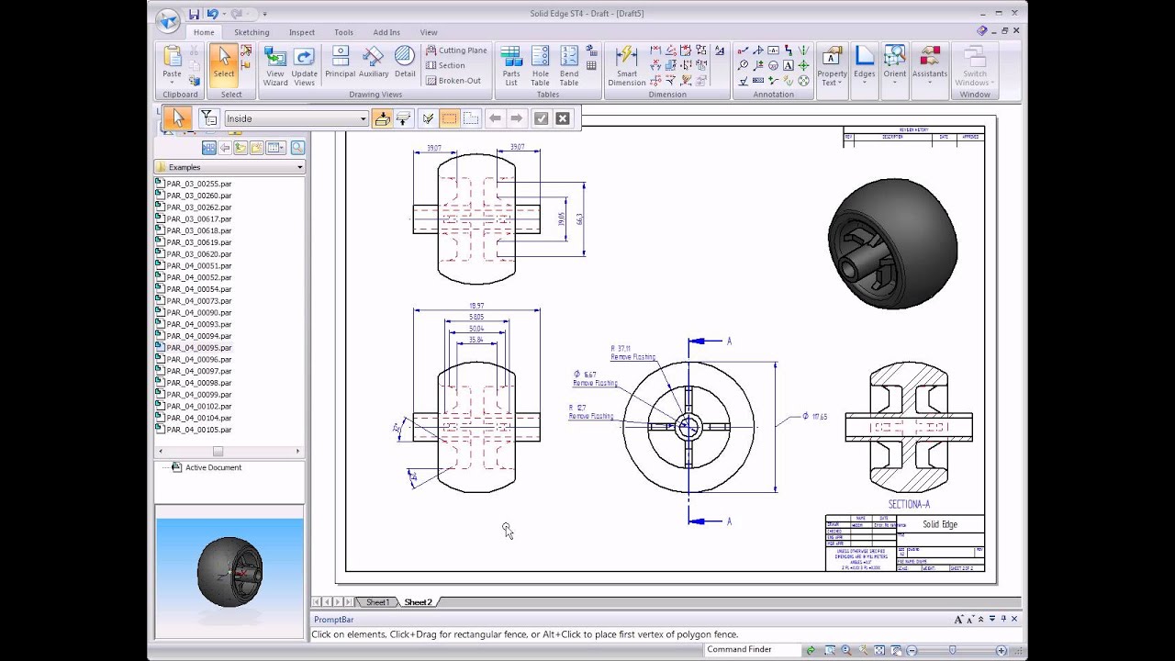Screen dimensions: 1175x661
Task: Click the library back arrow icon
Action: pyautogui.click(x=224, y=148)
